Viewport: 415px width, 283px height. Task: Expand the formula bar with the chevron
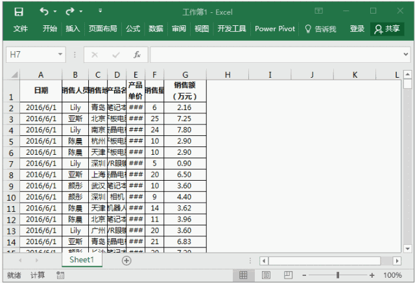(406, 54)
